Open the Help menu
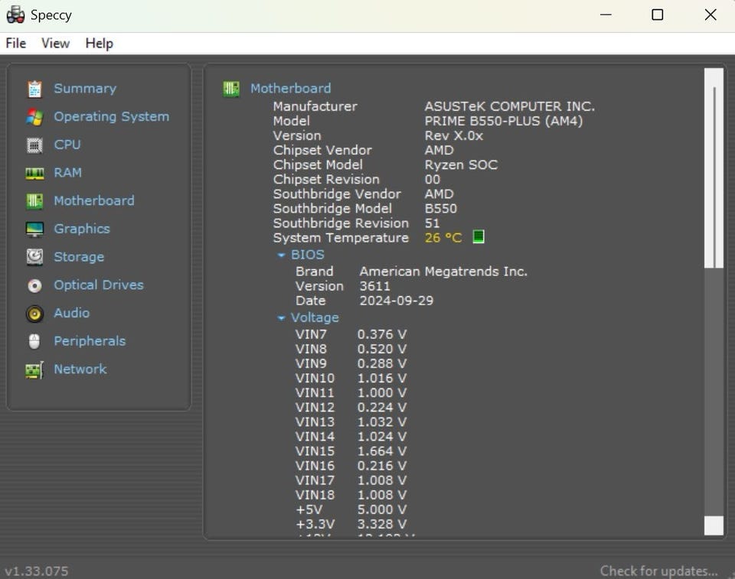 point(99,44)
